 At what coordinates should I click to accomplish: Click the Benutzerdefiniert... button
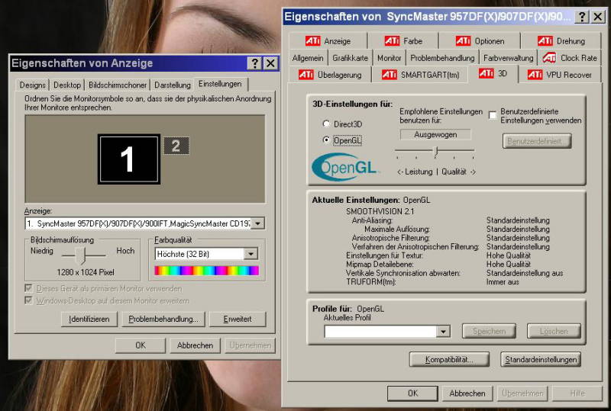(537, 141)
